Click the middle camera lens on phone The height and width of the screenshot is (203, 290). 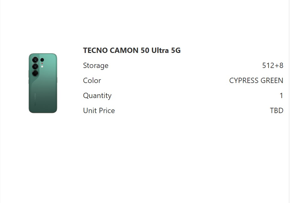click(x=35, y=66)
